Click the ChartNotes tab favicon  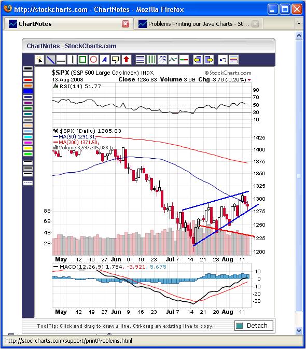[x=13, y=24]
